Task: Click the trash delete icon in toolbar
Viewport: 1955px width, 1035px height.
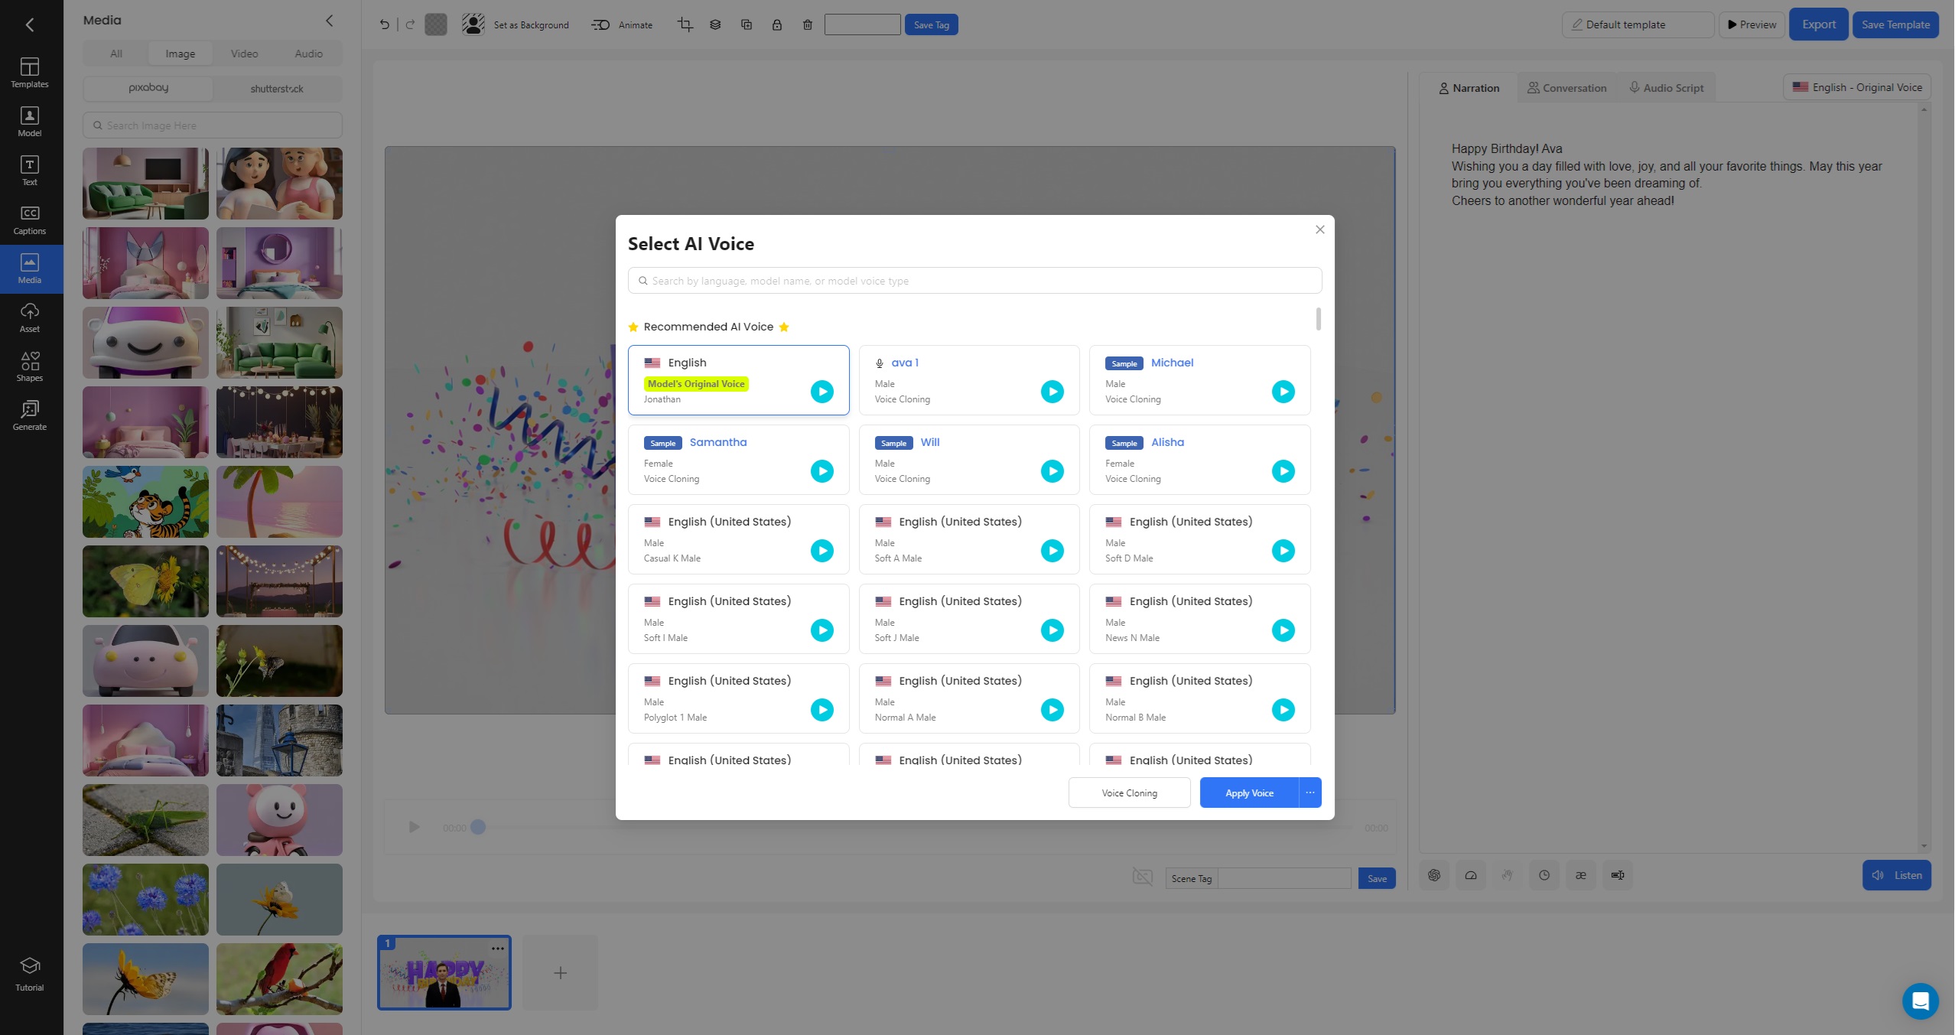Action: (x=807, y=24)
